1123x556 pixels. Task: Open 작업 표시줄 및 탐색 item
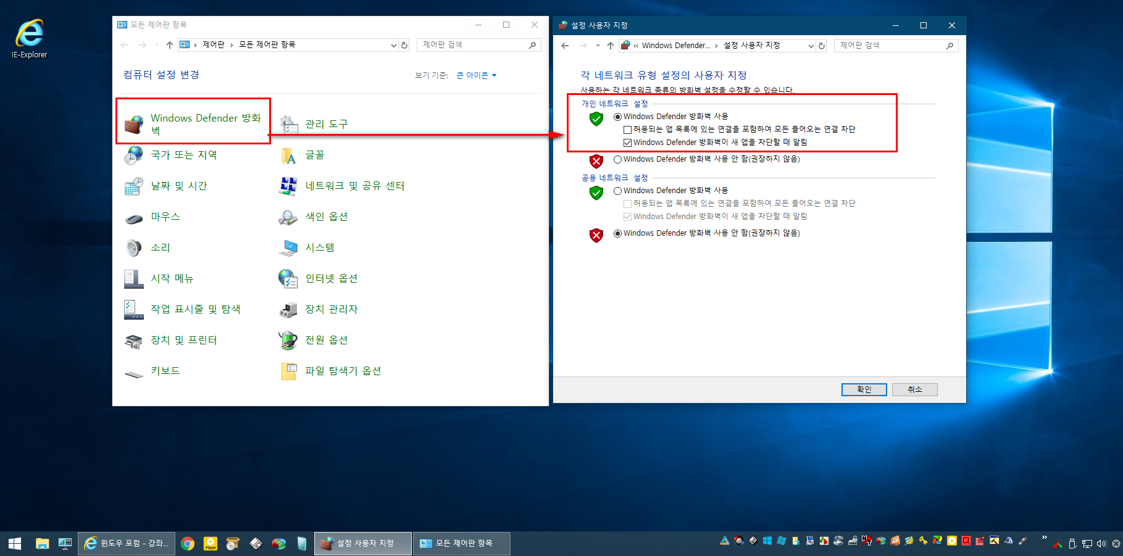[182, 309]
